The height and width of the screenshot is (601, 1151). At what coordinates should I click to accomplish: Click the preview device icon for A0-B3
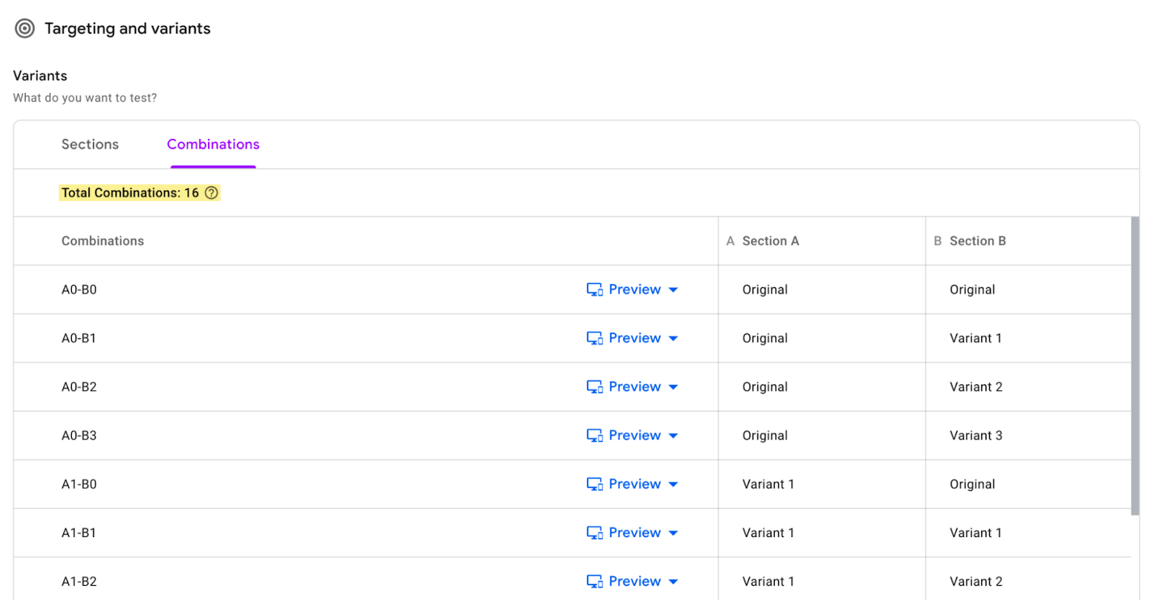tap(594, 435)
